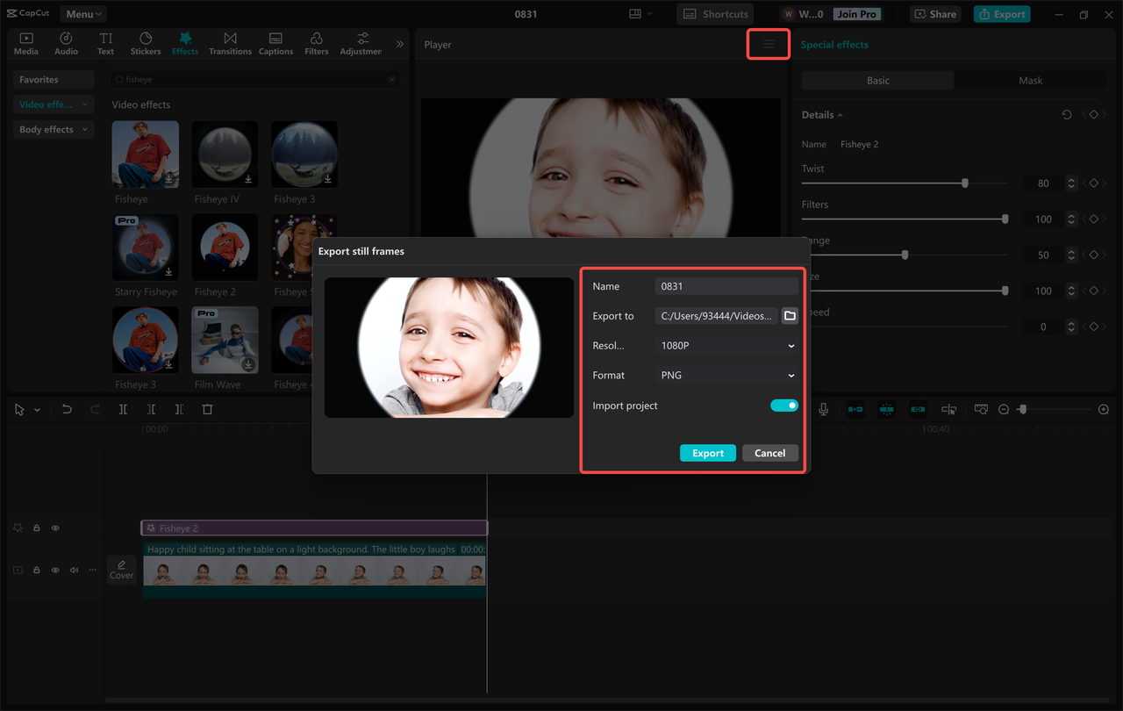Click the Share button
The image size is (1123, 711).
point(935,14)
